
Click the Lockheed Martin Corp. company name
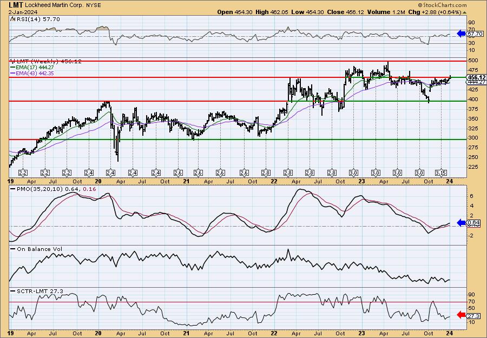click(54, 5)
